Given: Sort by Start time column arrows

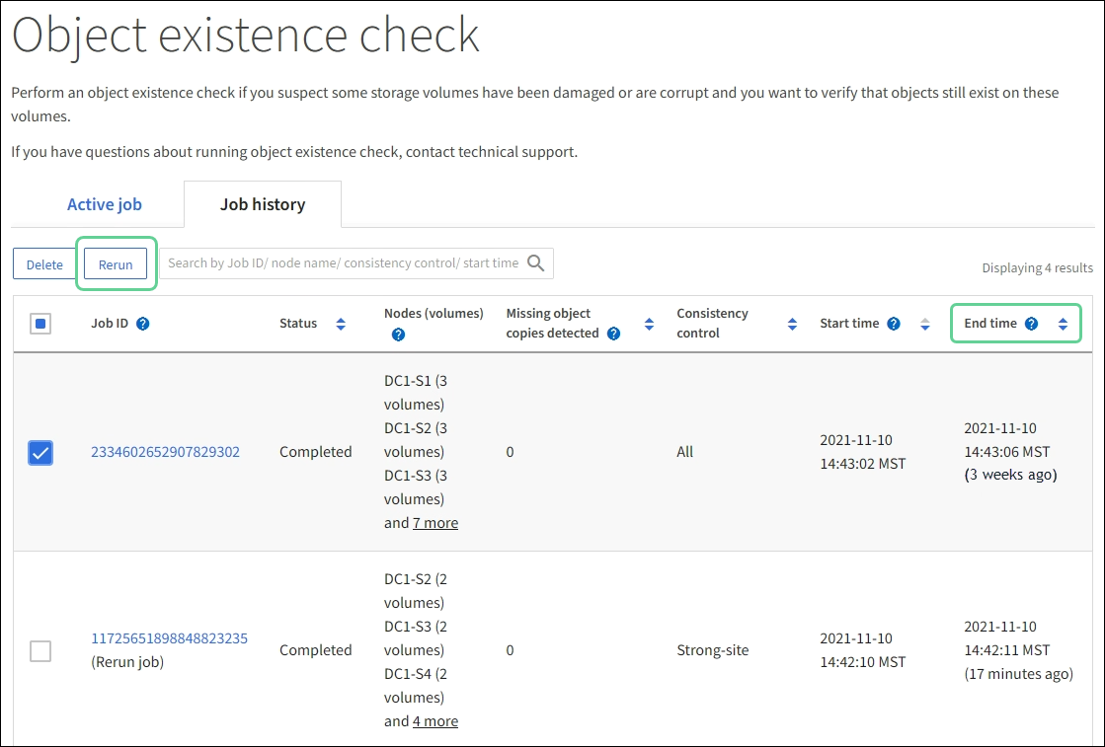Looking at the screenshot, I should (x=925, y=324).
